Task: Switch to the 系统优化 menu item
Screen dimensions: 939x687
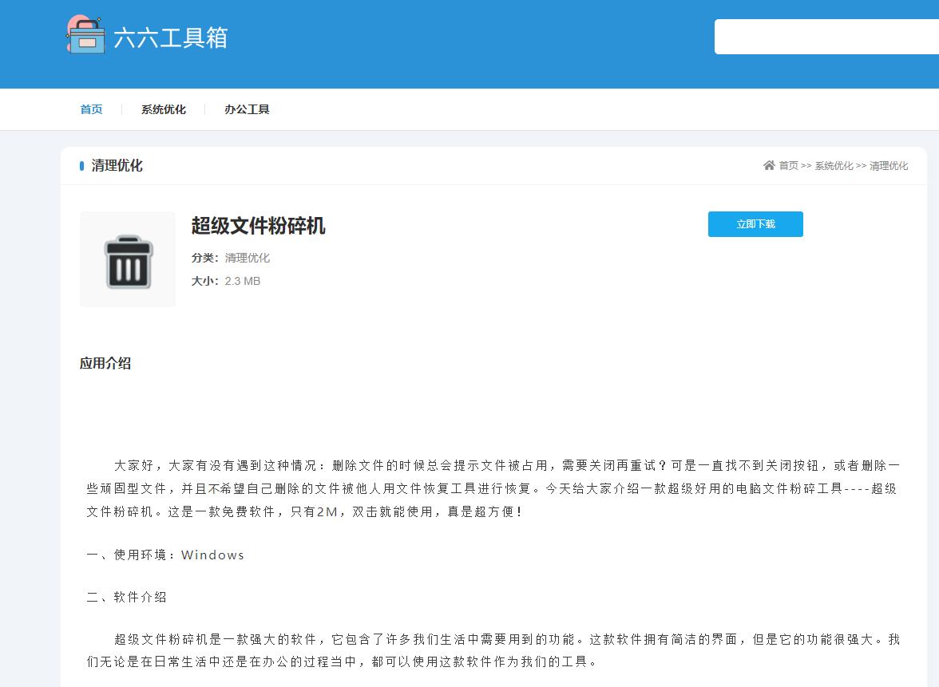Action: click(x=163, y=109)
